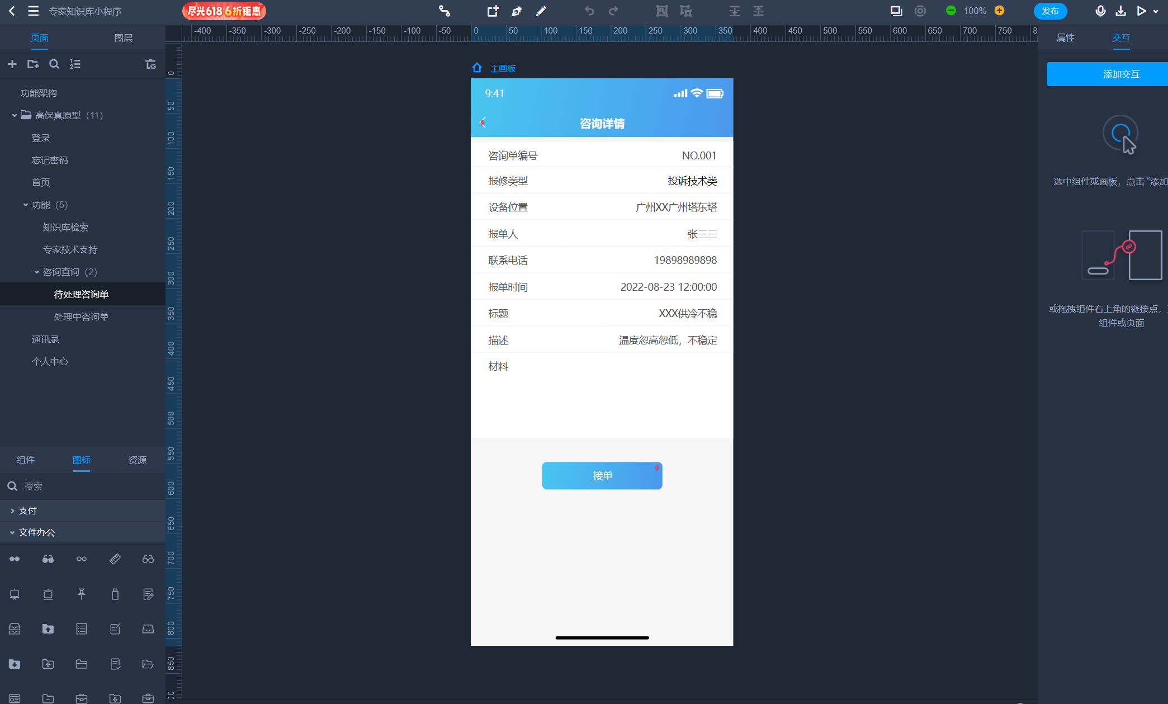Open the dropdown arrow beside play
Viewport: 1168px width, 704px height.
coord(1156,11)
